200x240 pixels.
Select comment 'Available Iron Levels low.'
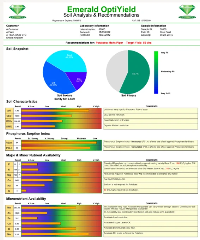click(x=116, y=217)
